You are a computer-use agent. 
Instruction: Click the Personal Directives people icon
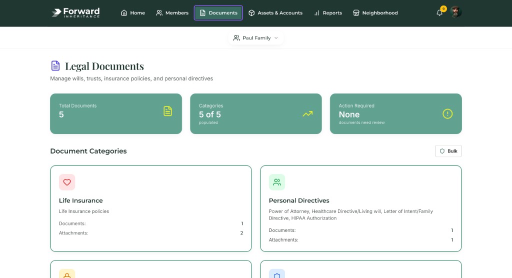click(277, 182)
